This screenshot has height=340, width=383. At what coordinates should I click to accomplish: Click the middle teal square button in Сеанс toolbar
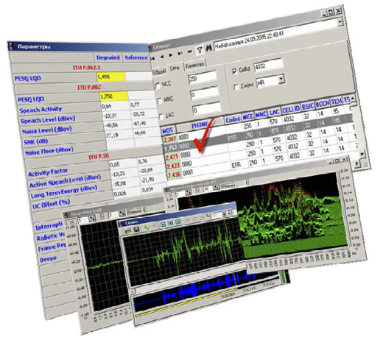point(170,223)
